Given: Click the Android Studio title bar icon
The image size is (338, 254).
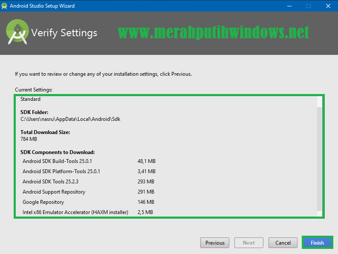Looking at the screenshot, I should (4, 6).
